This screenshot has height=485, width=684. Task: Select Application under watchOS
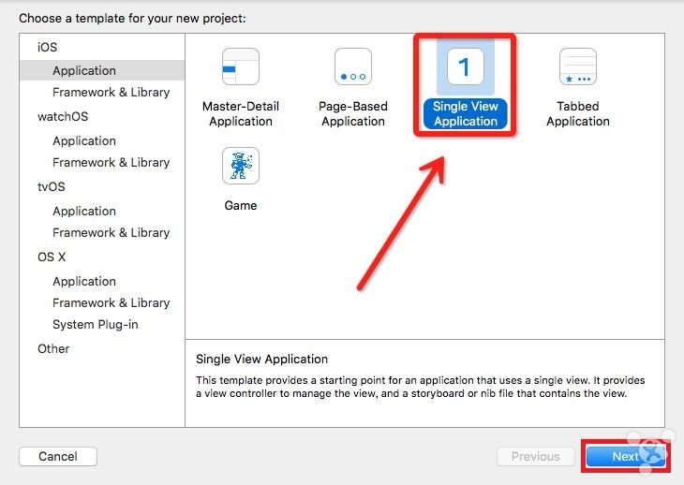(84, 140)
